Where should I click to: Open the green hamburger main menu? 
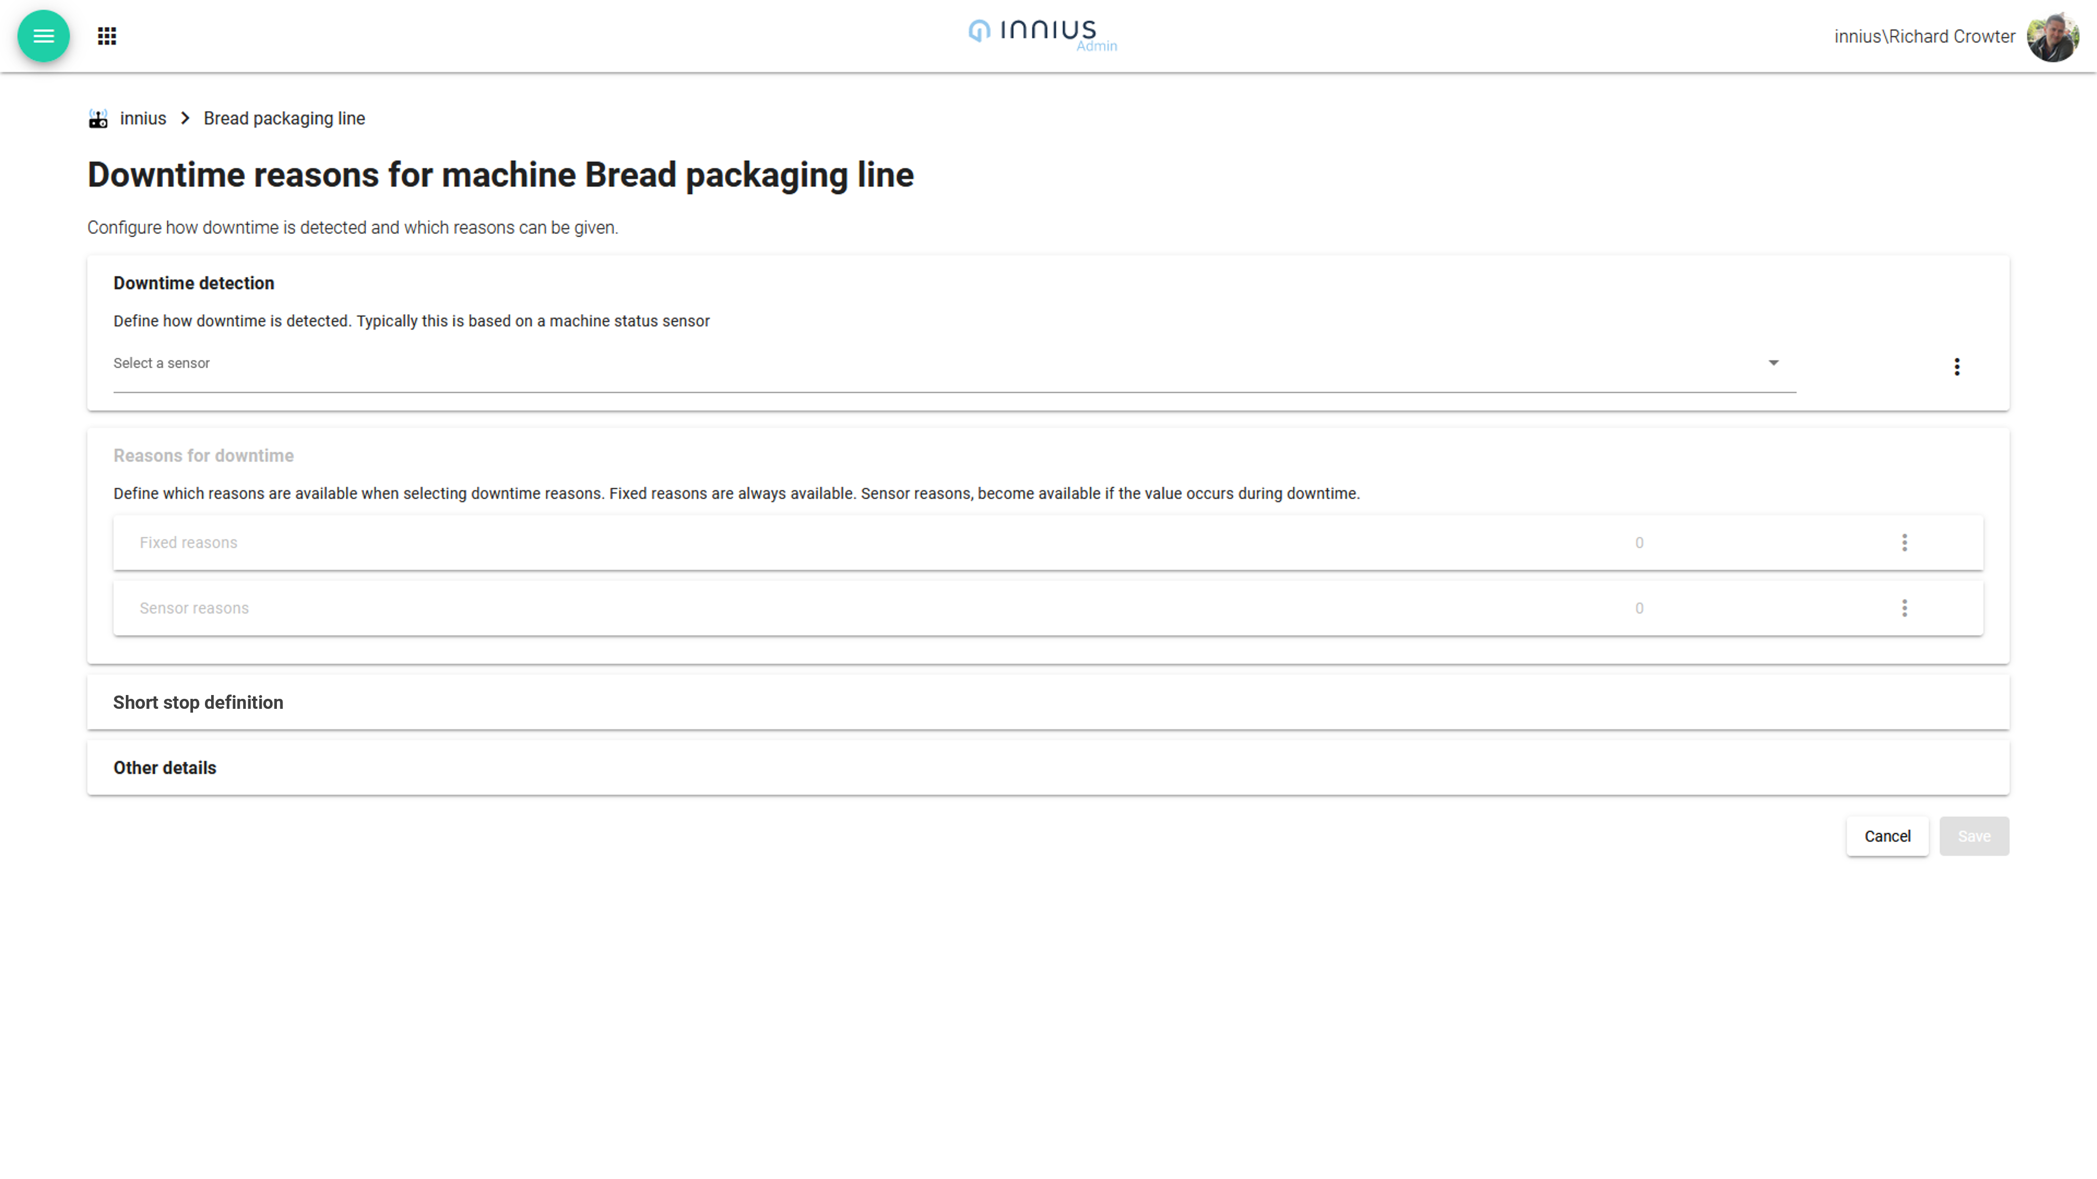point(44,36)
